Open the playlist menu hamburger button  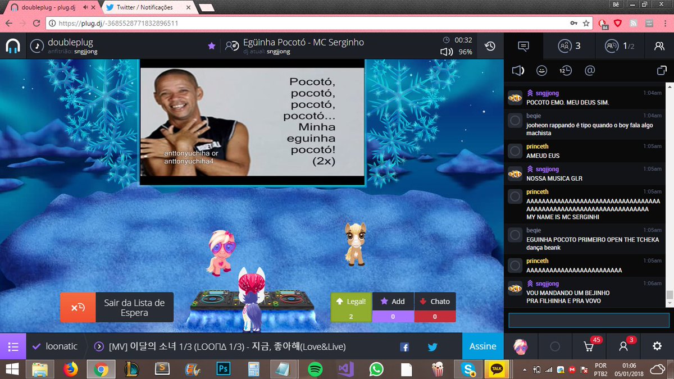[13, 346]
